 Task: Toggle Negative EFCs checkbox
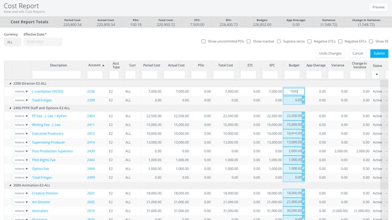point(340,41)
